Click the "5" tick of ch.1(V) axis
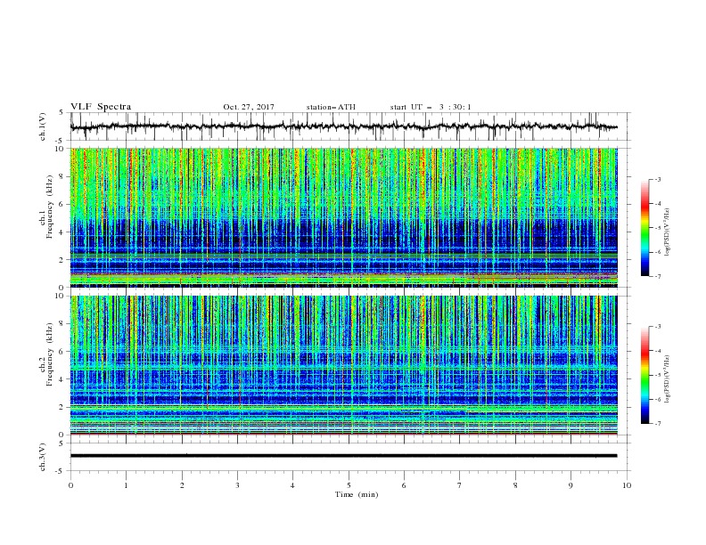 point(63,113)
